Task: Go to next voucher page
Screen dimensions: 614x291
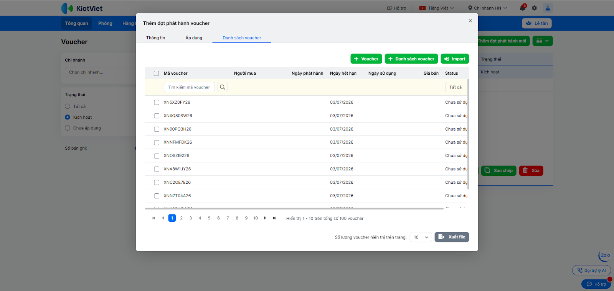Action: pyautogui.click(x=265, y=218)
